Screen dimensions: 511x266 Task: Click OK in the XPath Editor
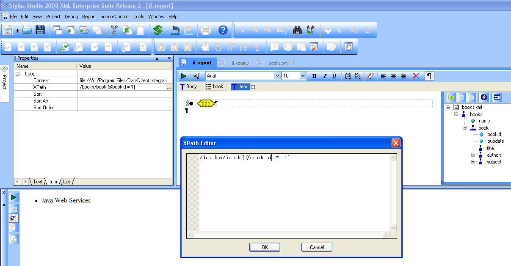tap(265, 247)
